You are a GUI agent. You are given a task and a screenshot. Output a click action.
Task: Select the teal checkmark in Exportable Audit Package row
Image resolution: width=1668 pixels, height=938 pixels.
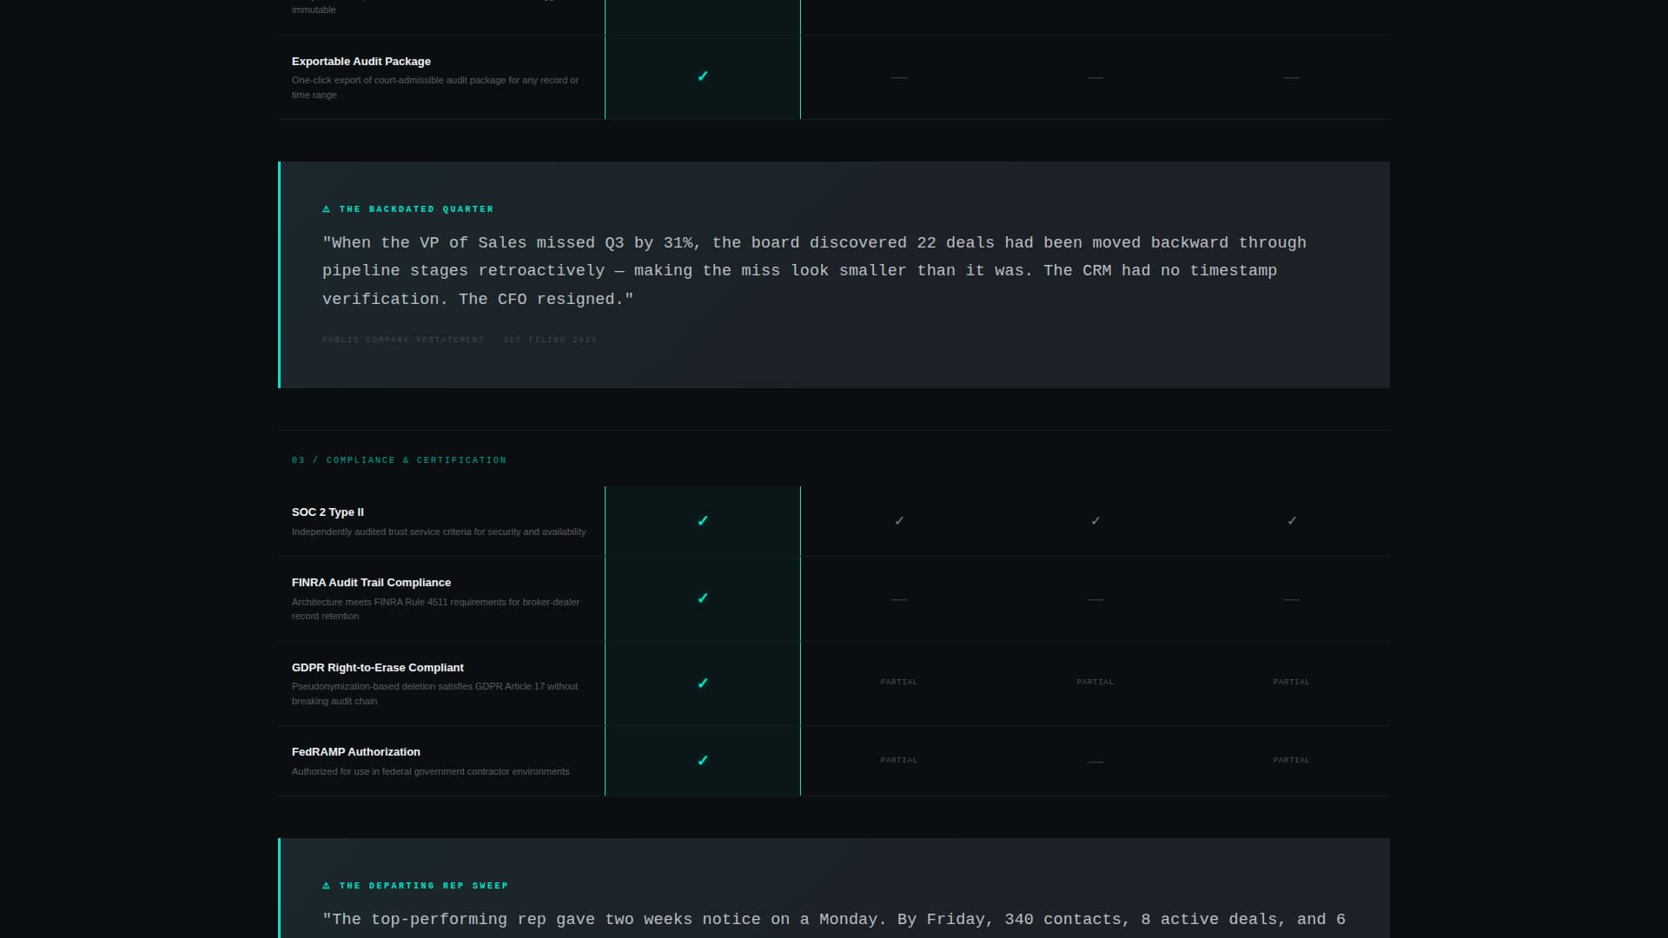coord(703,76)
